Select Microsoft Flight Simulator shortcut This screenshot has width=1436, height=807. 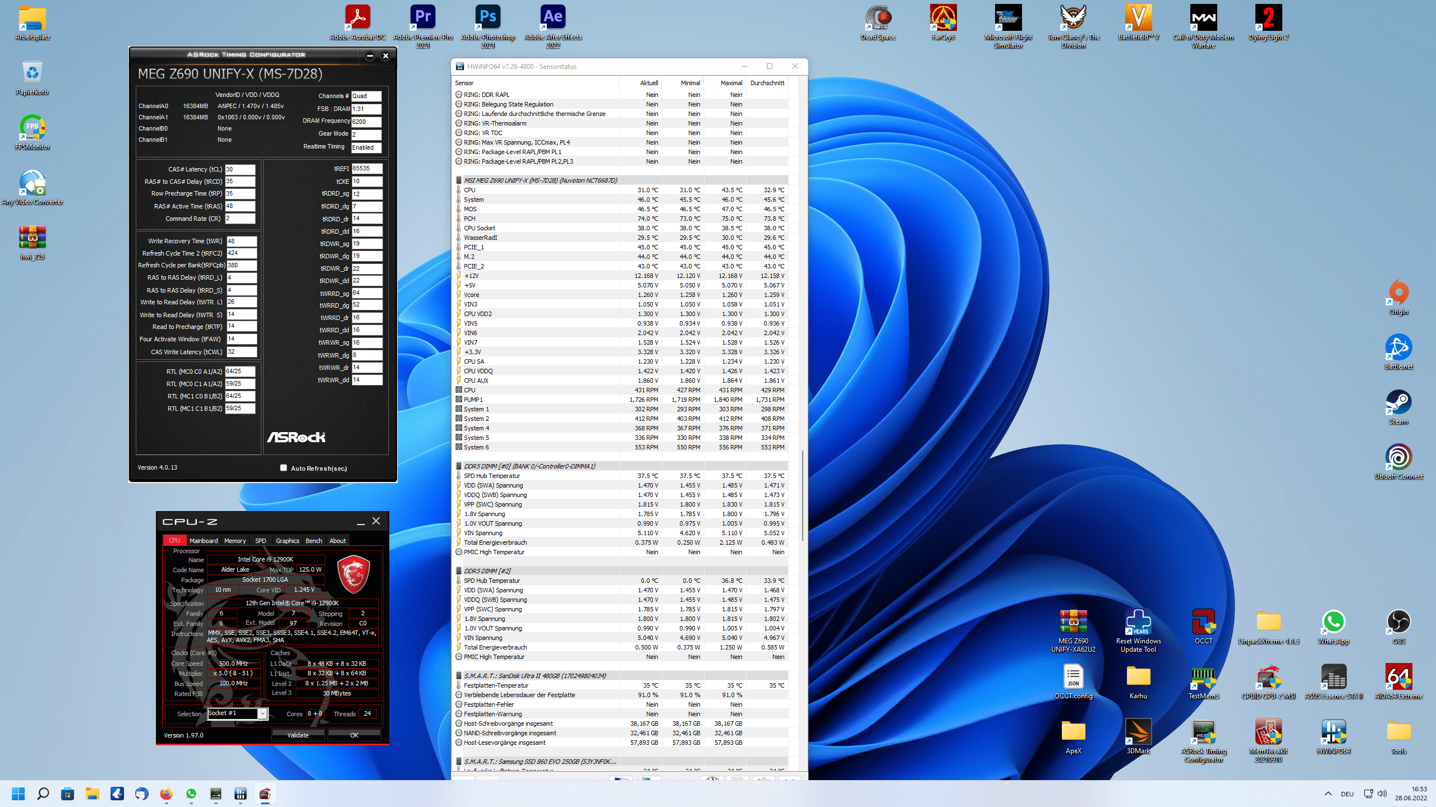1008,26
